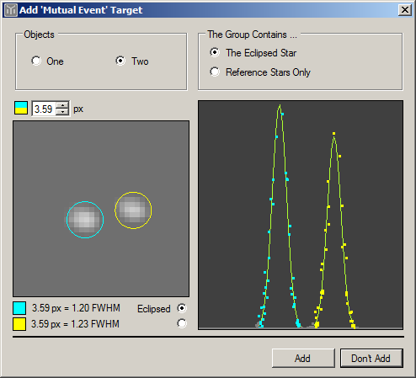The width and height of the screenshot is (416, 378).
Task: Close the Add Mutual Event Target dialog
Action: tap(405, 10)
